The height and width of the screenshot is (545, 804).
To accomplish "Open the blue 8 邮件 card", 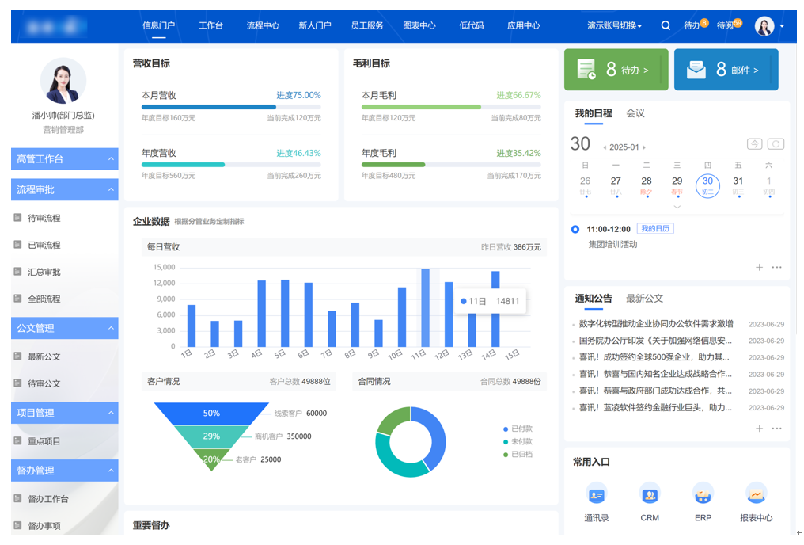I will point(726,69).
